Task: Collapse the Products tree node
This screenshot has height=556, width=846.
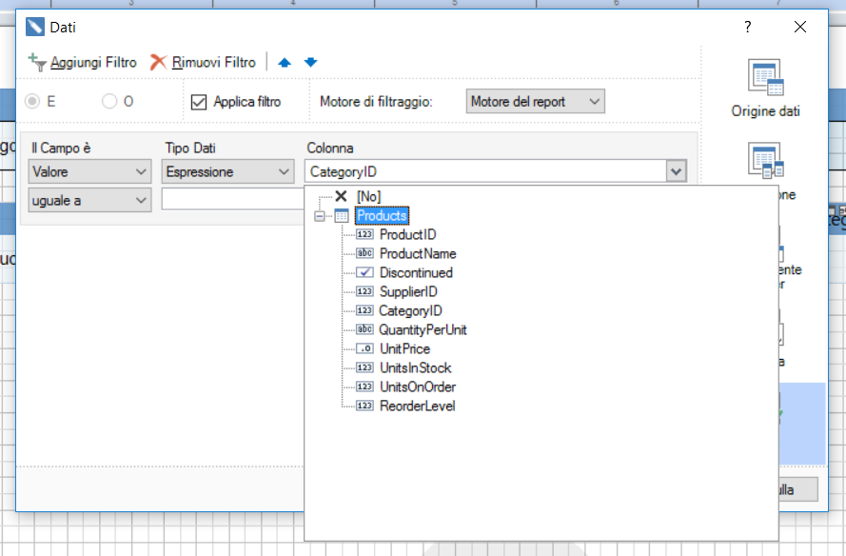Action: (320, 216)
